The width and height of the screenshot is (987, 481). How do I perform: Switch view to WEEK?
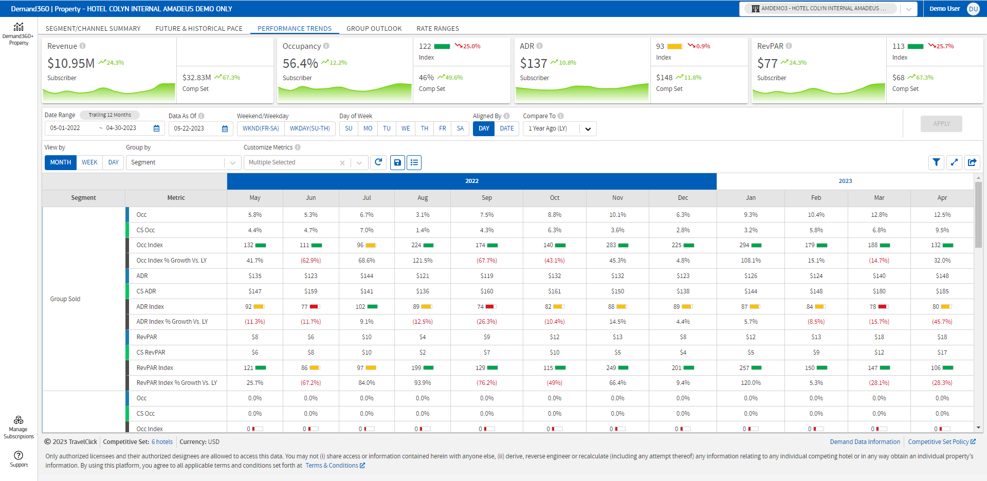point(89,162)
